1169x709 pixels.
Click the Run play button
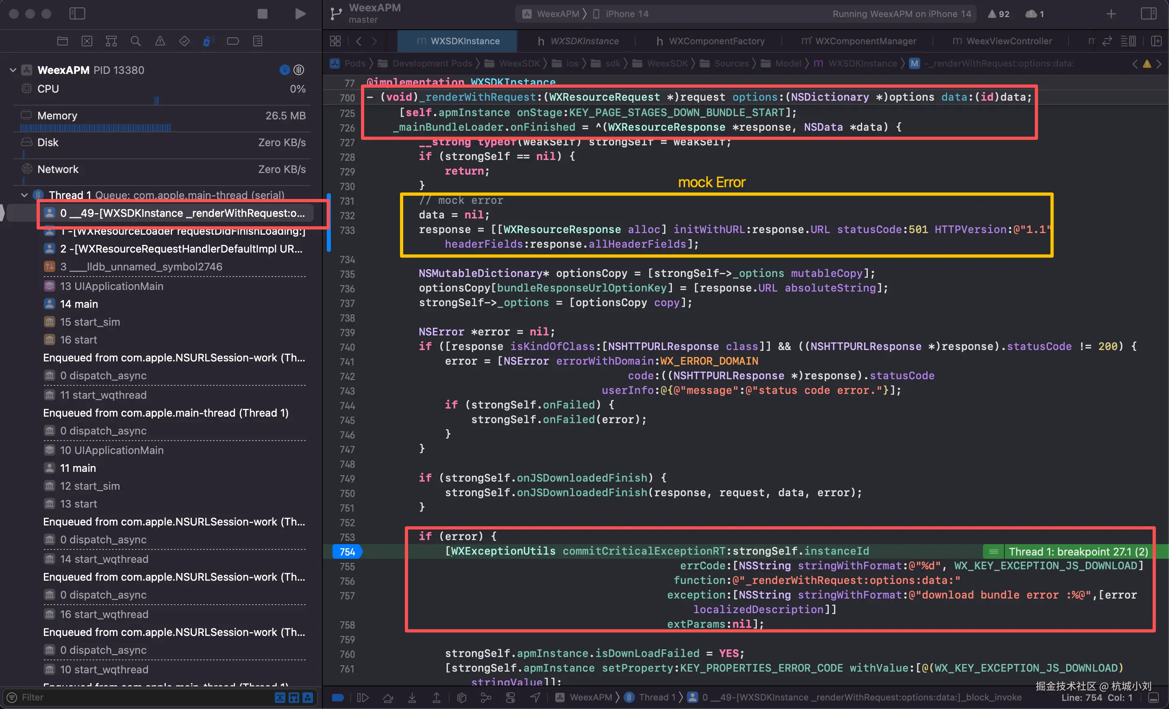click(300, 14)
